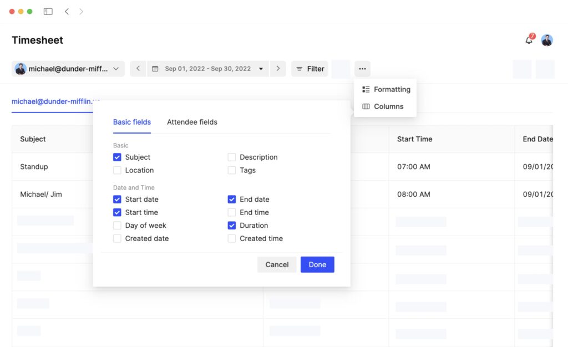Uncheck the Subject checkbox

pos(117,157)
